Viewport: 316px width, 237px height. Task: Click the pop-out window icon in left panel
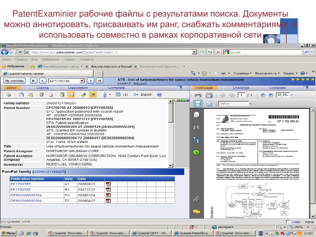pyautogui.click(x=179, y=88)
